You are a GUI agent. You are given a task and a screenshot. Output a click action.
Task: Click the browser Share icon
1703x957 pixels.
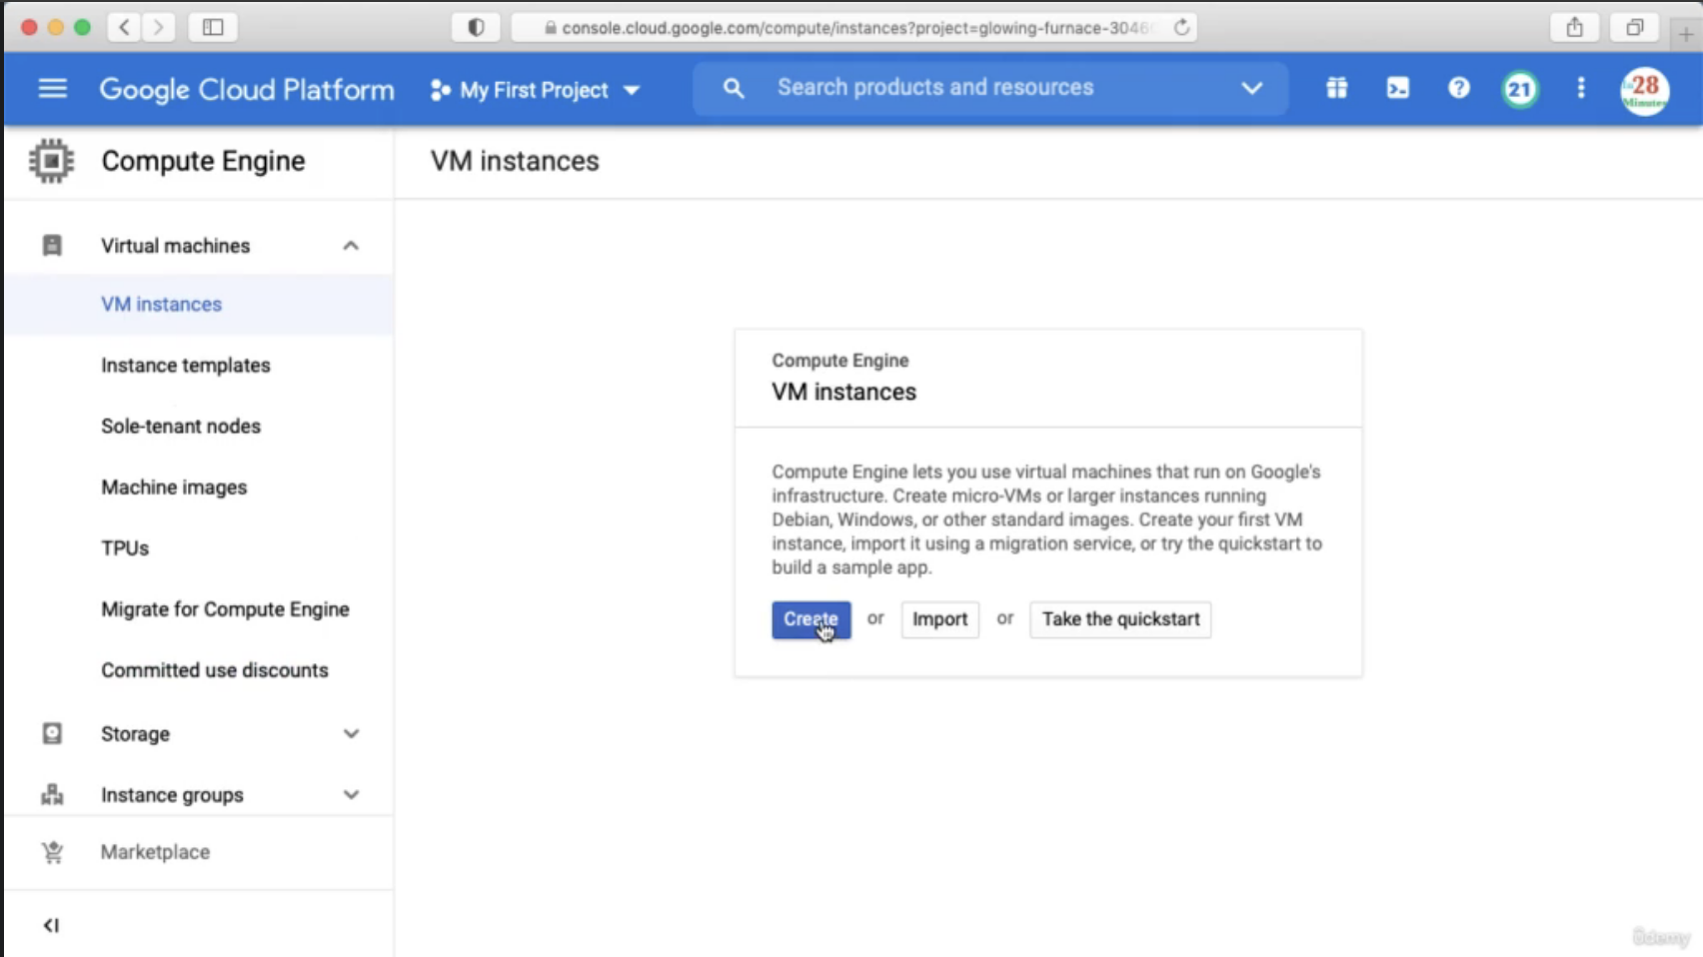1574,28
